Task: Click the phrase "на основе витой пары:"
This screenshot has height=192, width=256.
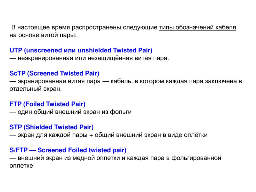Action: (x=43, y=35)
